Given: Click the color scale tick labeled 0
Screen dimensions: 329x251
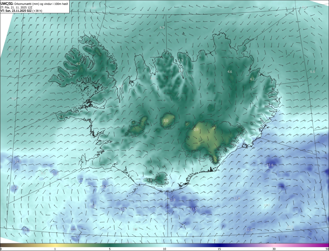Looking at the screenshot, I should tap(1, 249).
